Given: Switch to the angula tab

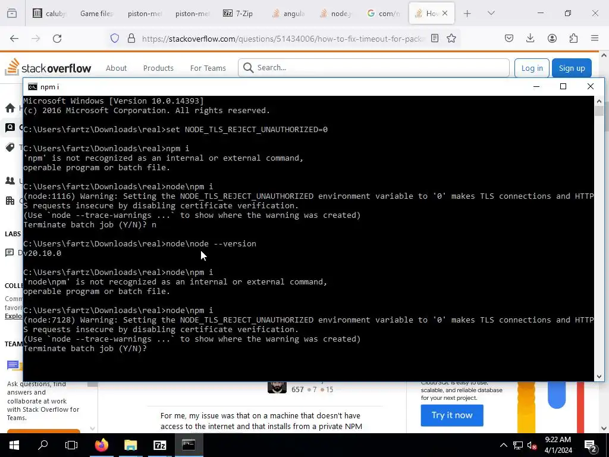Looking at the screenshot, I should 288,13.
